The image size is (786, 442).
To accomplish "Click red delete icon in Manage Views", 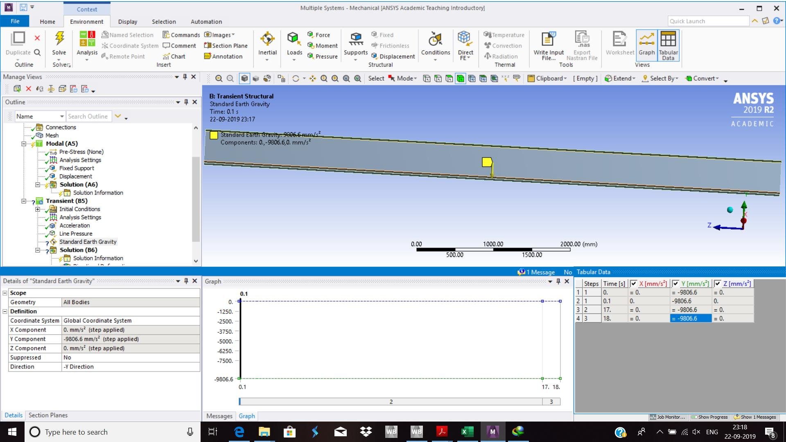I will tap(29, 89).
